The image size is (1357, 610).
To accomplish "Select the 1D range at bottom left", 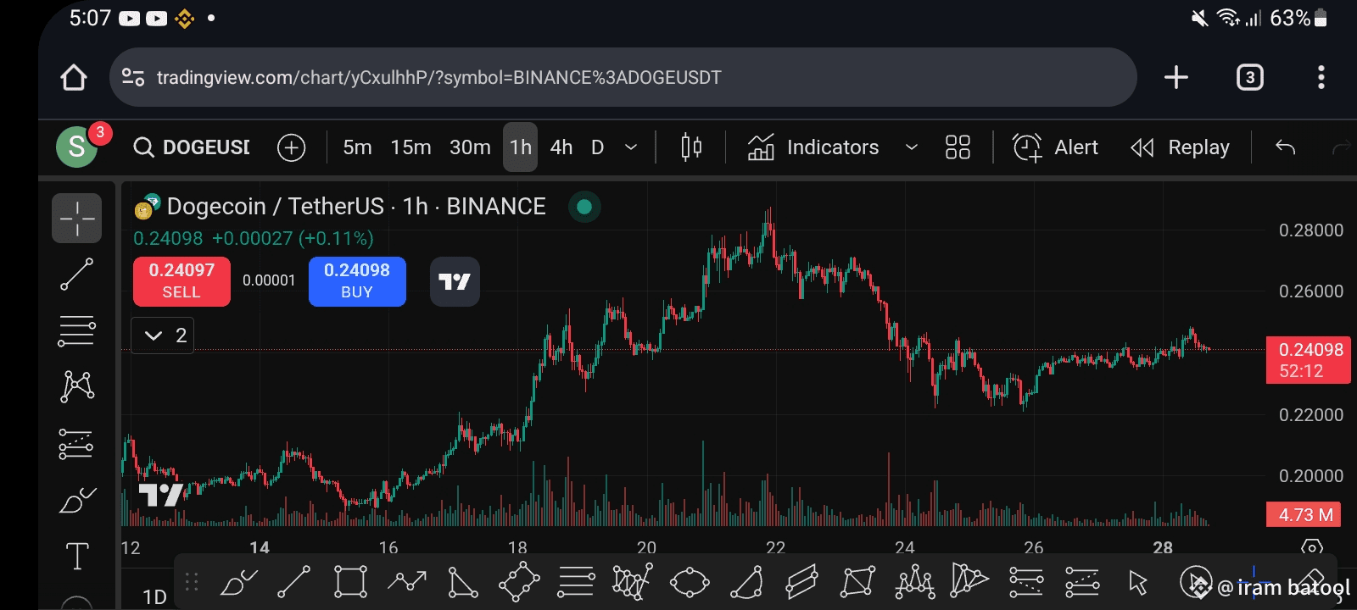I will click(x=154, y=596).
